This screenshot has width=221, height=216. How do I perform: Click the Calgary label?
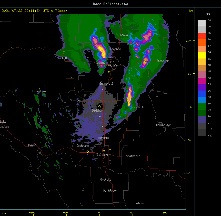coord(103,155)
